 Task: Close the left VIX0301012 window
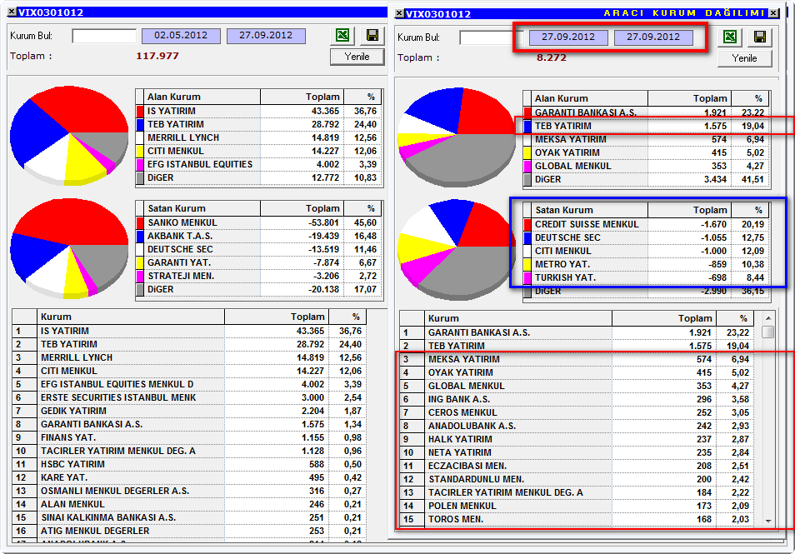[12, 12]
